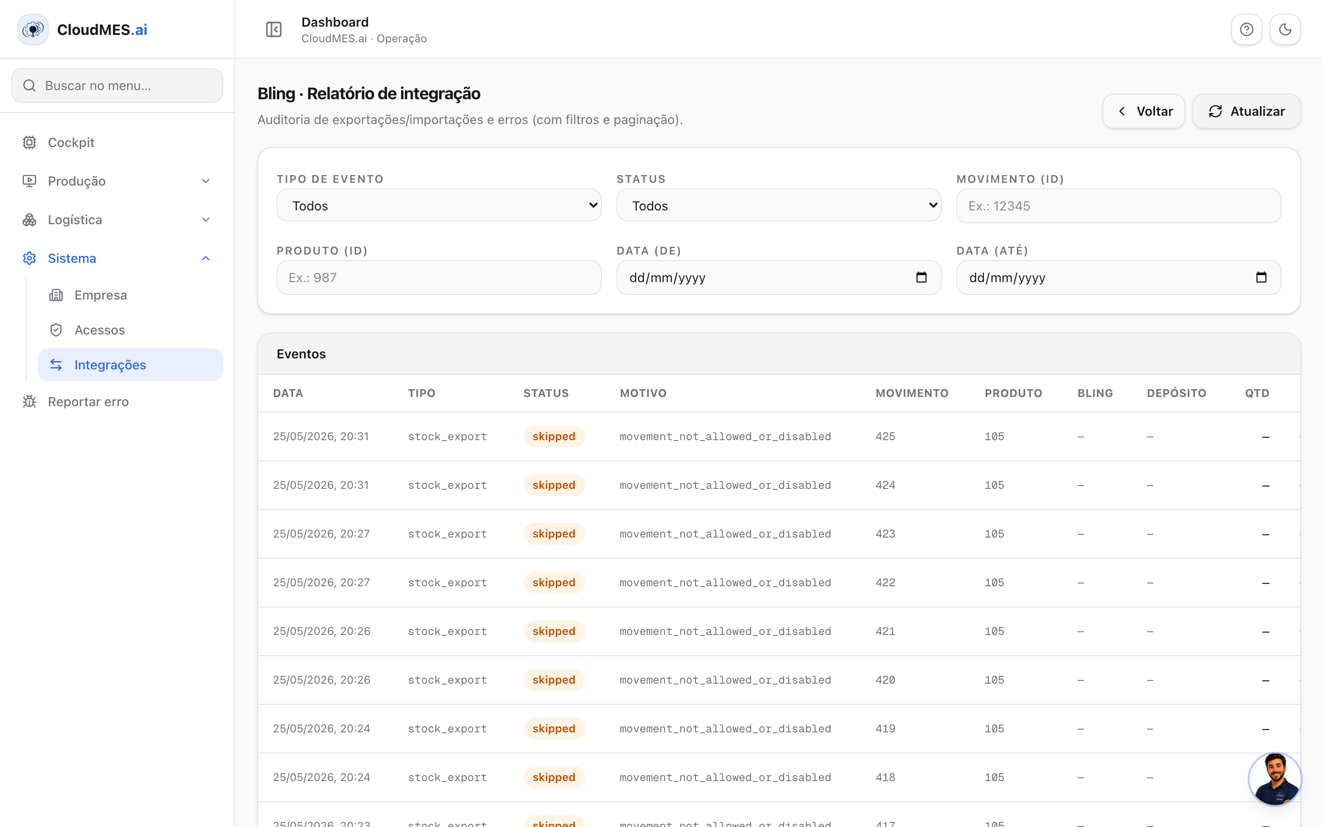Open the Cockpit menu item
The width and height of the screenshot is (1323, 827).
point(117,142)
